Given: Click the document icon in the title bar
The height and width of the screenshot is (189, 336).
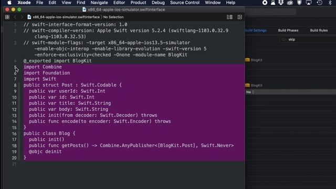Looking at the screenshot, I should (85, 9).
